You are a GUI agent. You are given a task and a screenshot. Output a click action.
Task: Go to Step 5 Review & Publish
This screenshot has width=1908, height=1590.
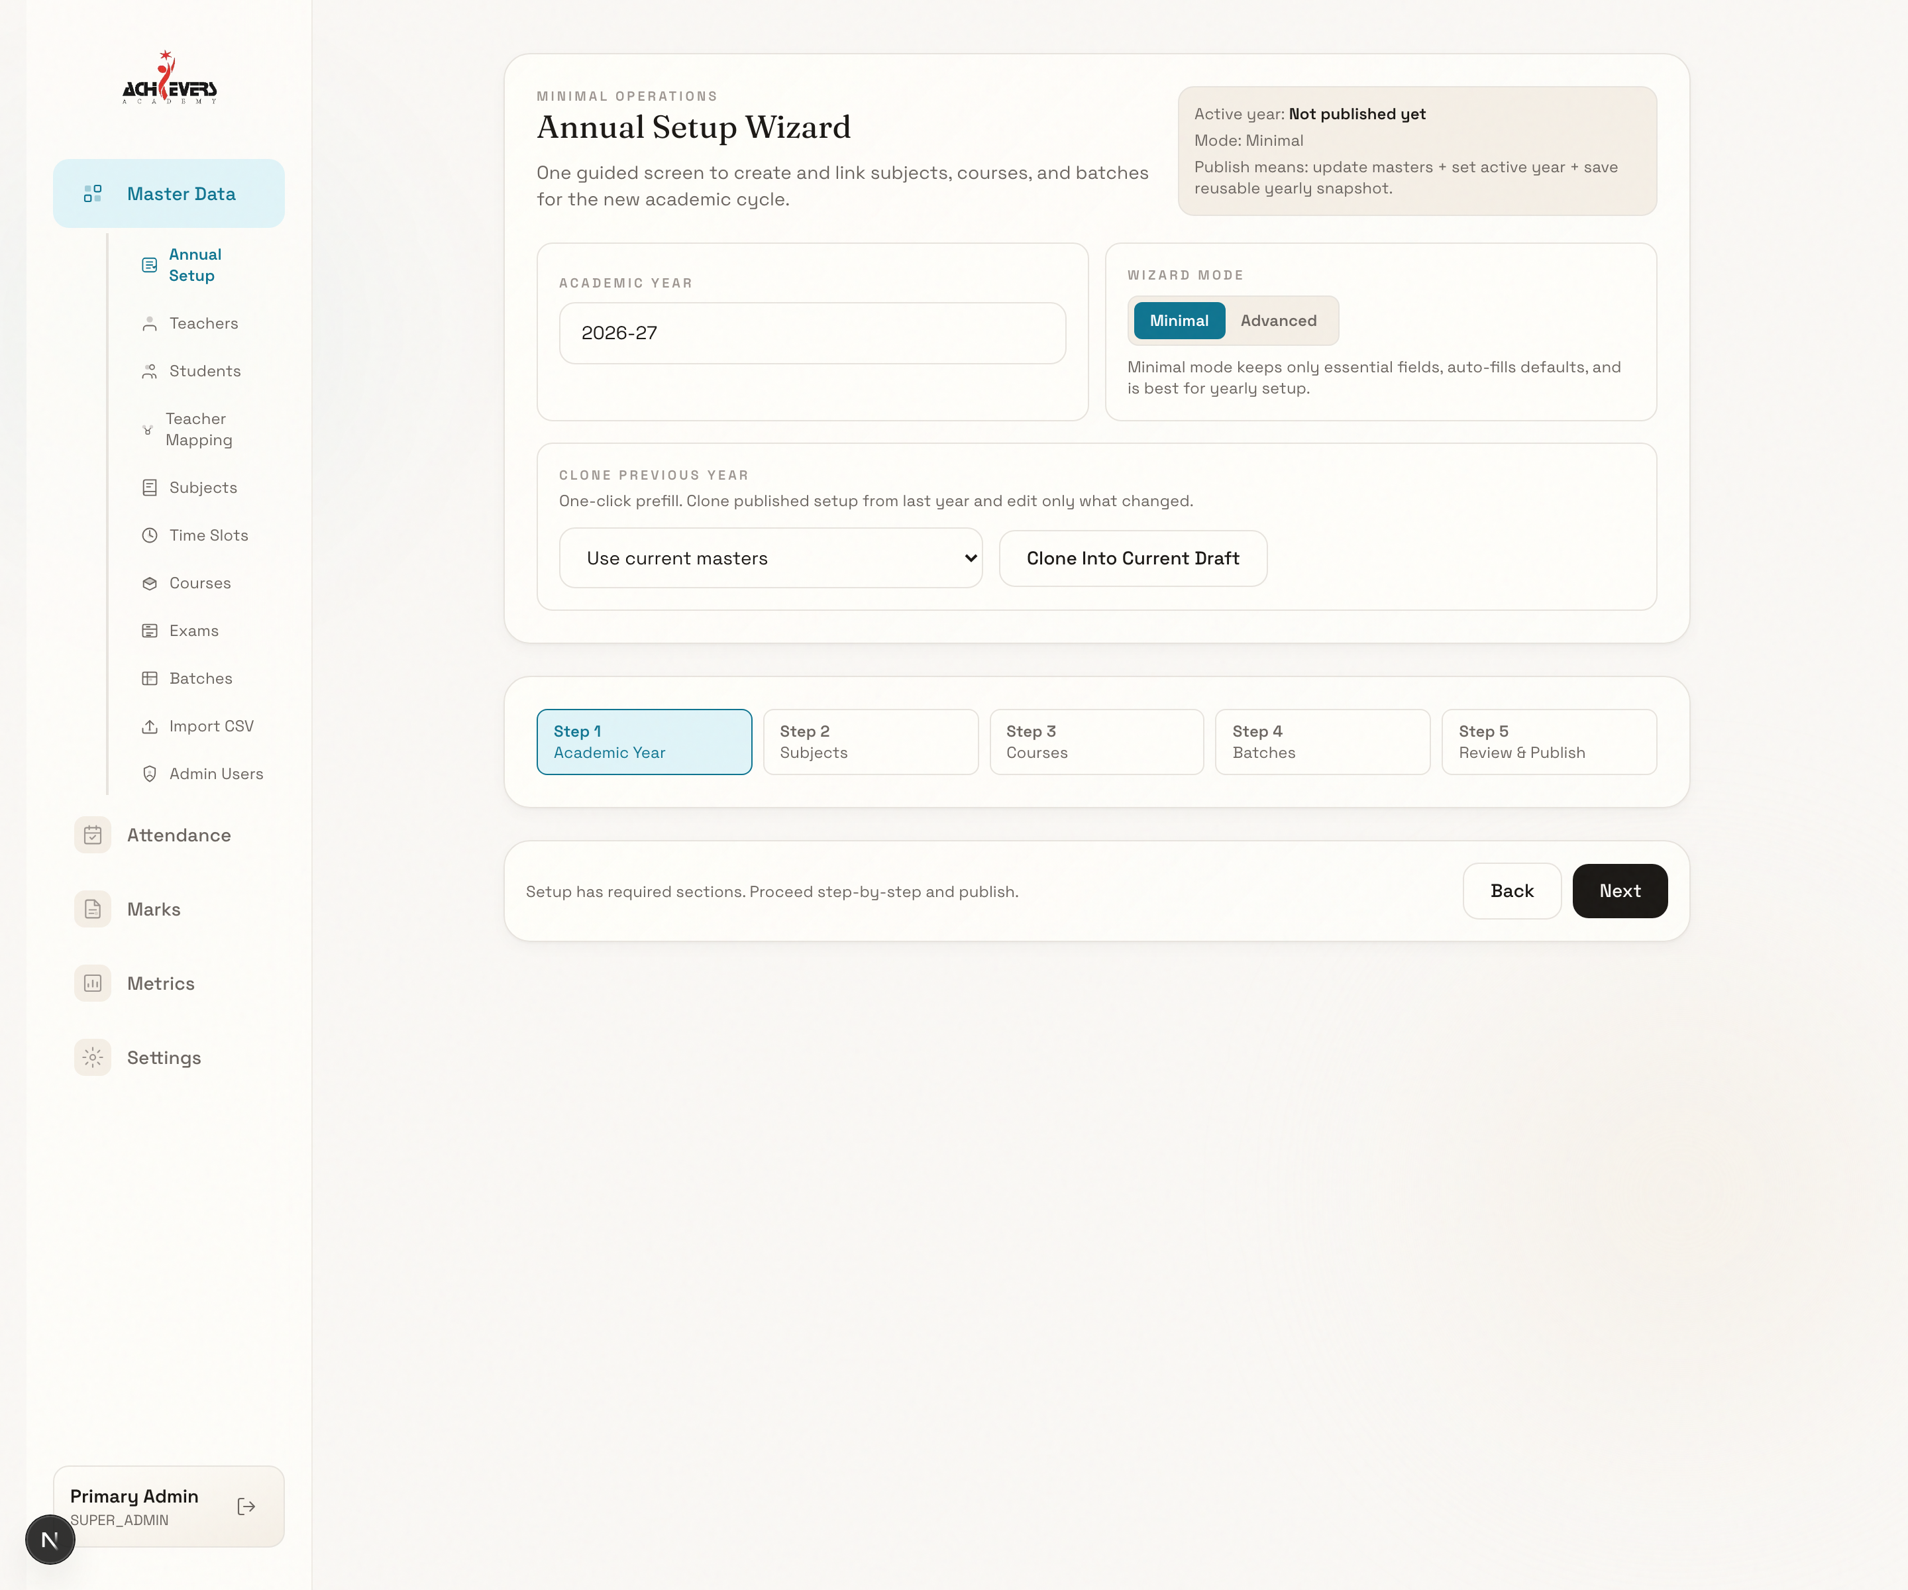[x=1548, y=741]
